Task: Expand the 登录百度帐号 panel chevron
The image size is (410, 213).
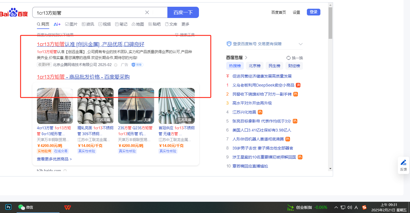Action: [301, 44]
